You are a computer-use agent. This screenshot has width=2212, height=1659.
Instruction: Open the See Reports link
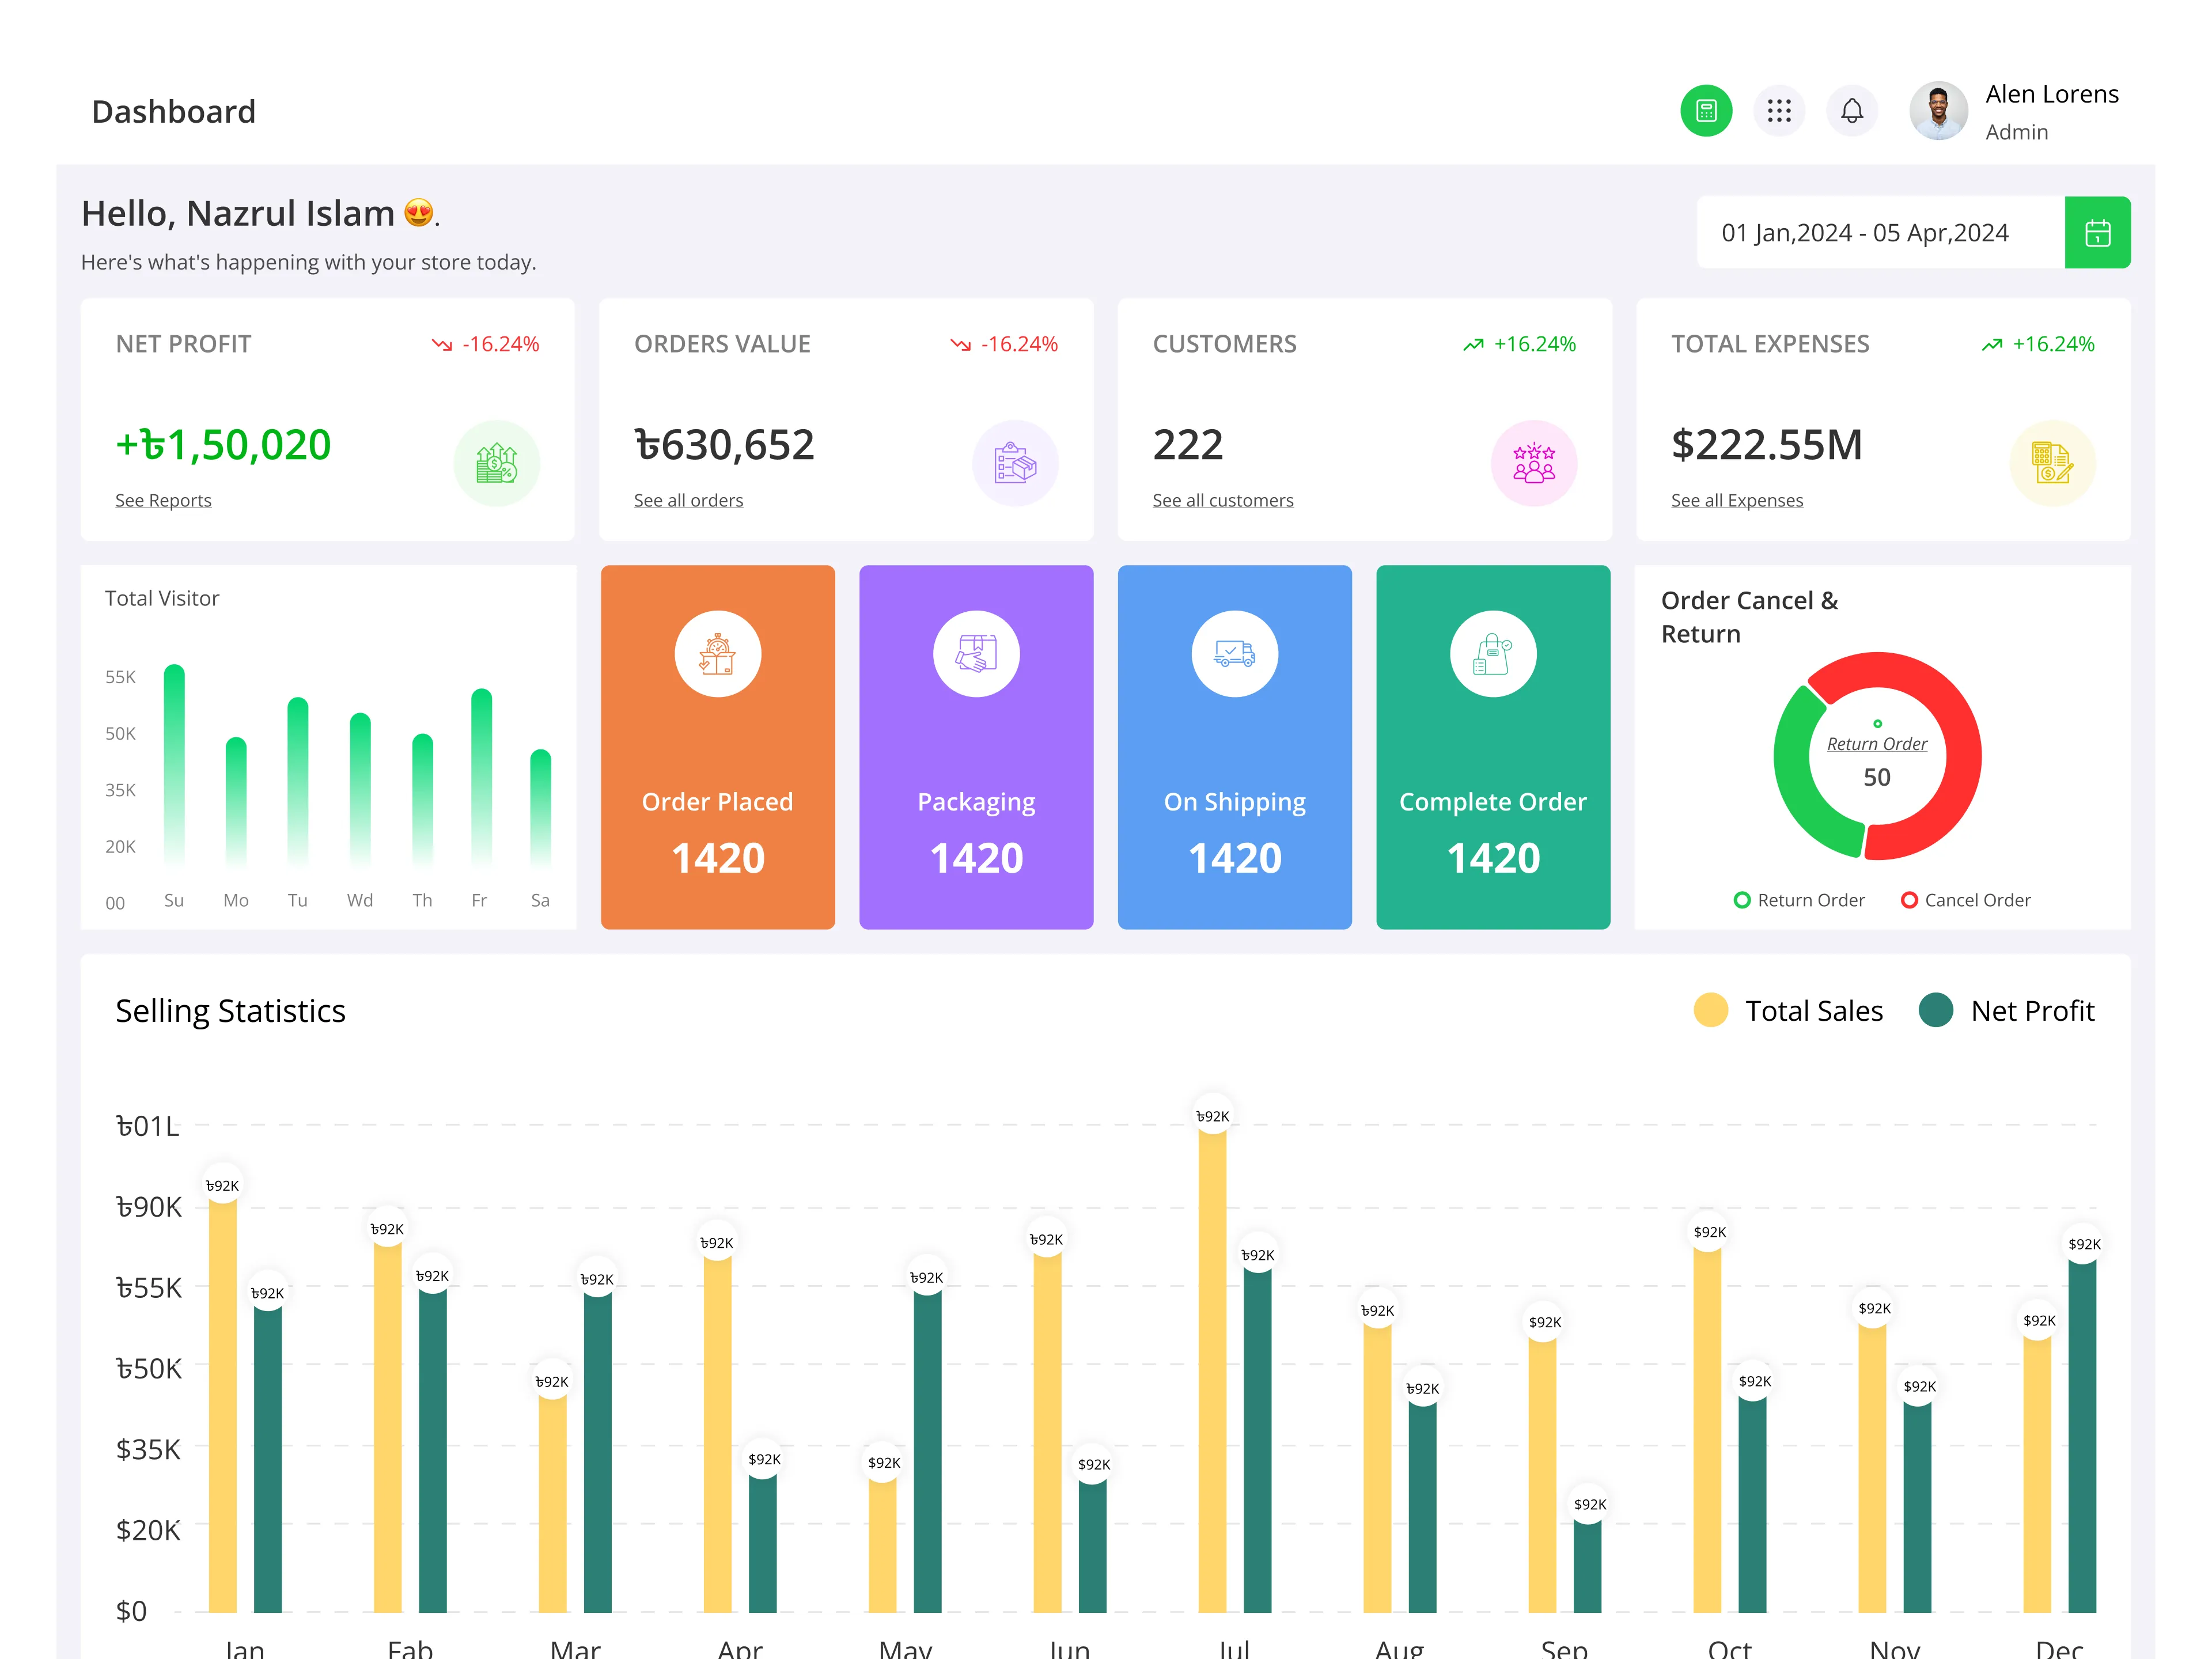click(x=163, y=500)
